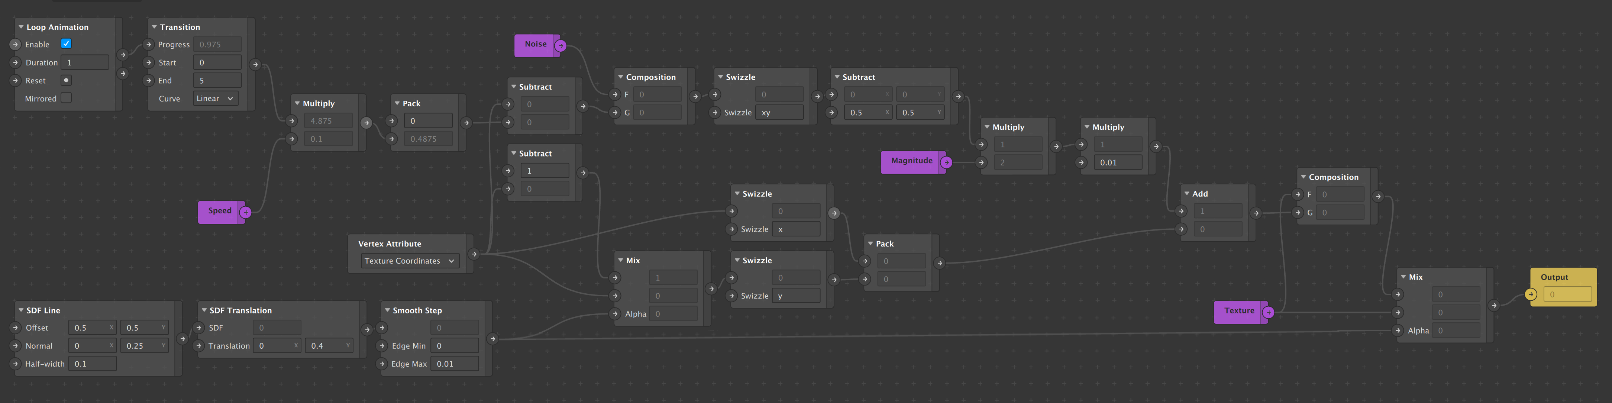Screen dimensions: 1612x403
Task: Click the Transition node output port
Action: pyautogui.click(x=255, y=64)
